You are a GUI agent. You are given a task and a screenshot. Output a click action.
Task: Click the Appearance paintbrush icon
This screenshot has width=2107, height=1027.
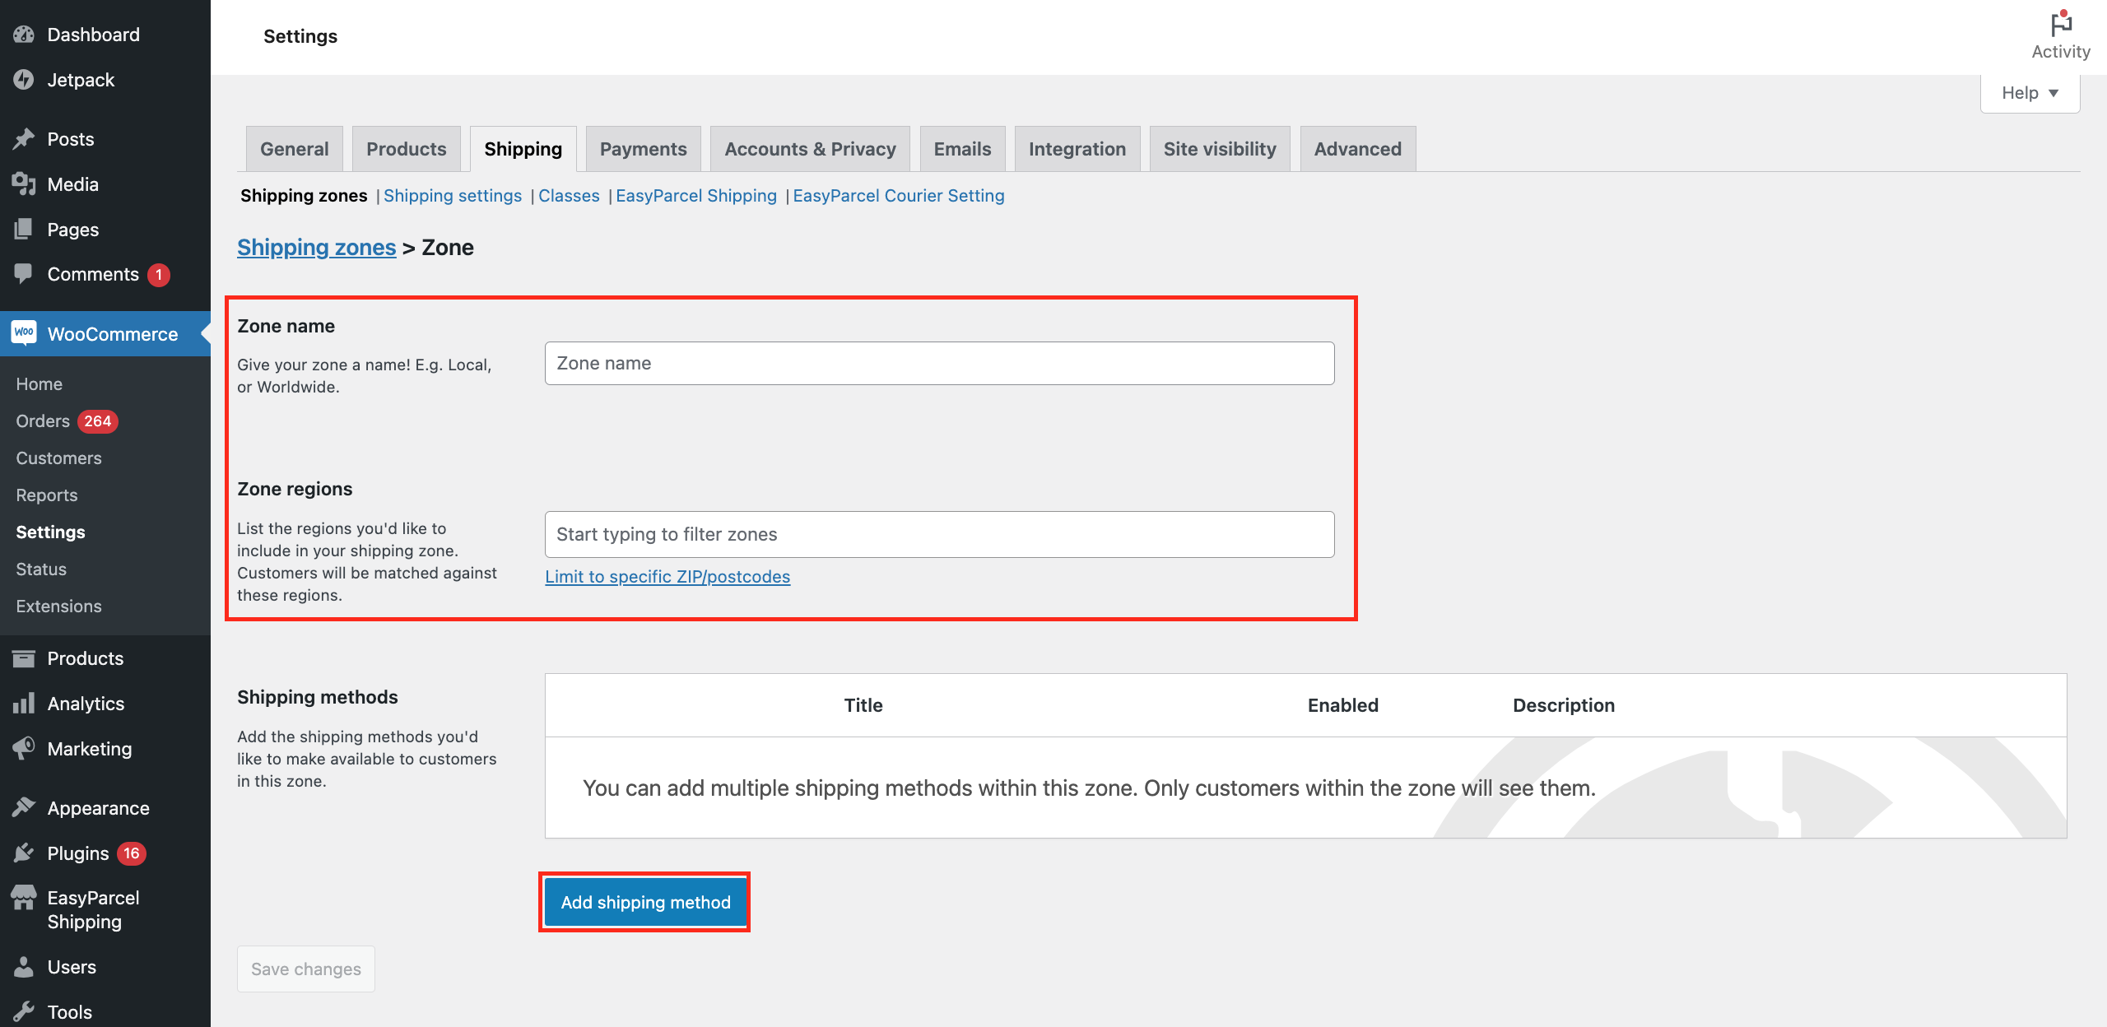coord(24,808)
